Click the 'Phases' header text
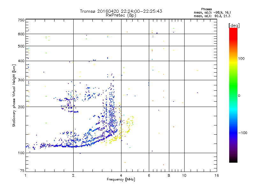This screenshot has height=191, width=255. 206,9
